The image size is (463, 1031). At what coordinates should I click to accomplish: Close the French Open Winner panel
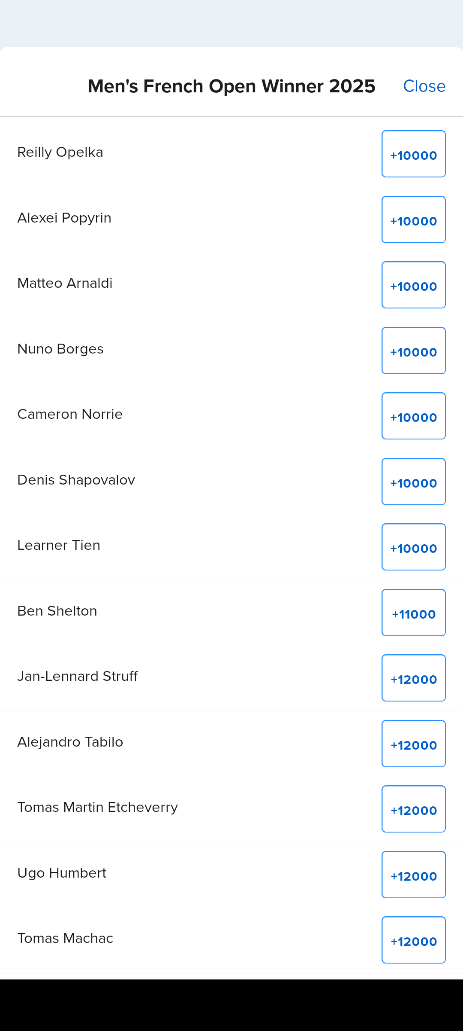coord(424,86)
